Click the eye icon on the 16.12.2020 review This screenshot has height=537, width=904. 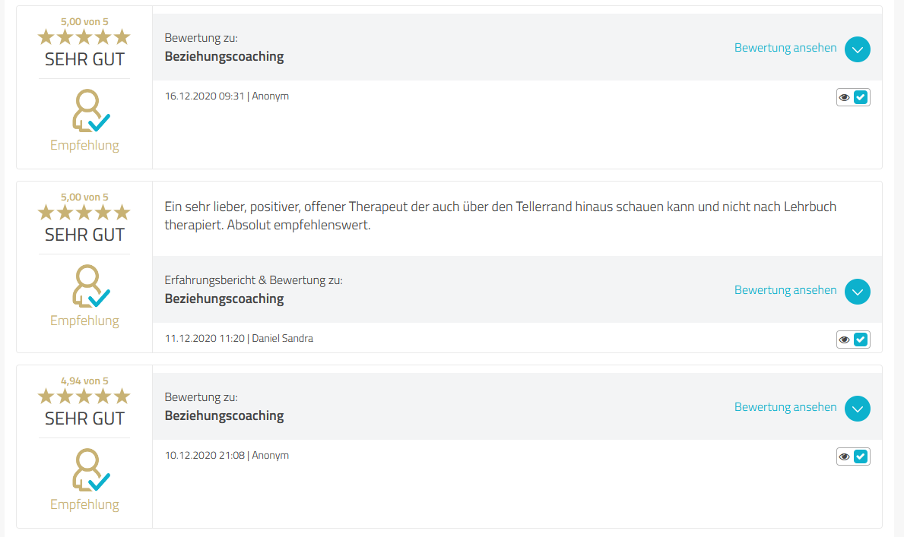[x=844, y=97]
